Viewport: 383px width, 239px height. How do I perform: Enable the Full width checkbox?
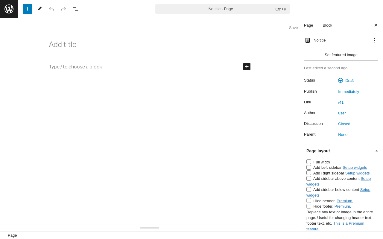click(x=309, y=162)
